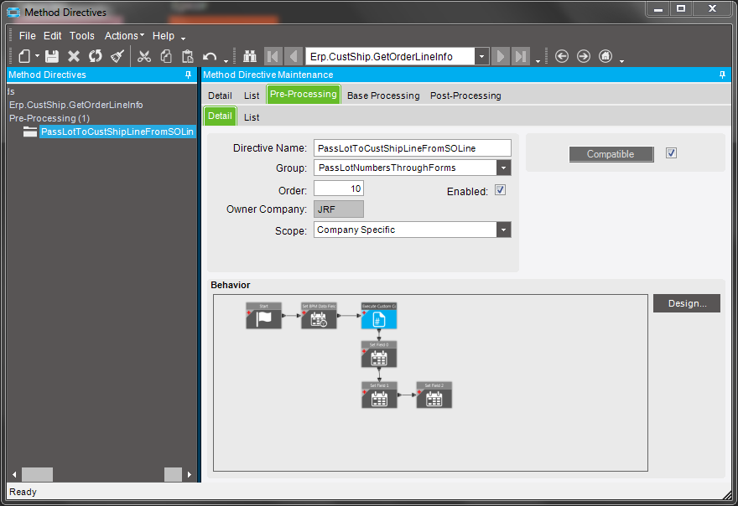This screenshot has height=506, width=738.
Task: Click the New document toolbar icon
Action: [24, 56]
